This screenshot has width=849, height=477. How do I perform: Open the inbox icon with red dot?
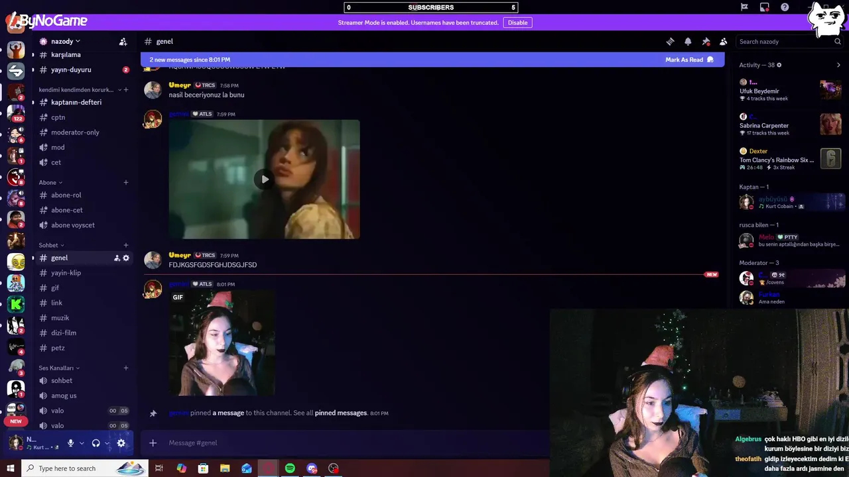(765, 7)
